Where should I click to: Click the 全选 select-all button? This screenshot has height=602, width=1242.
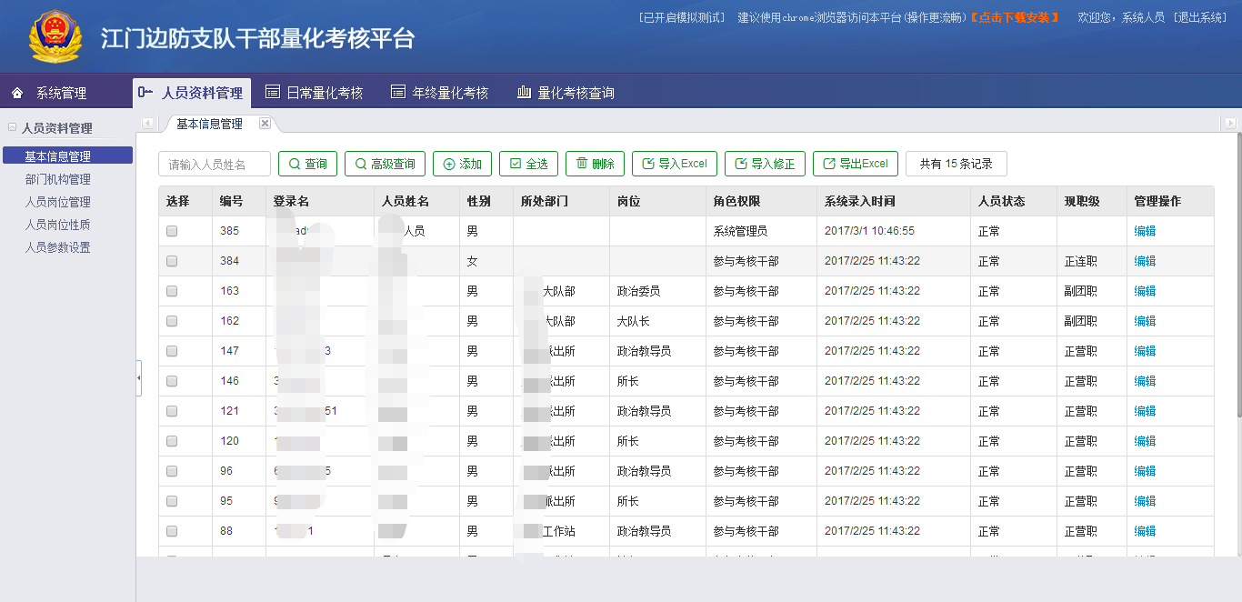tap(528, 164)
